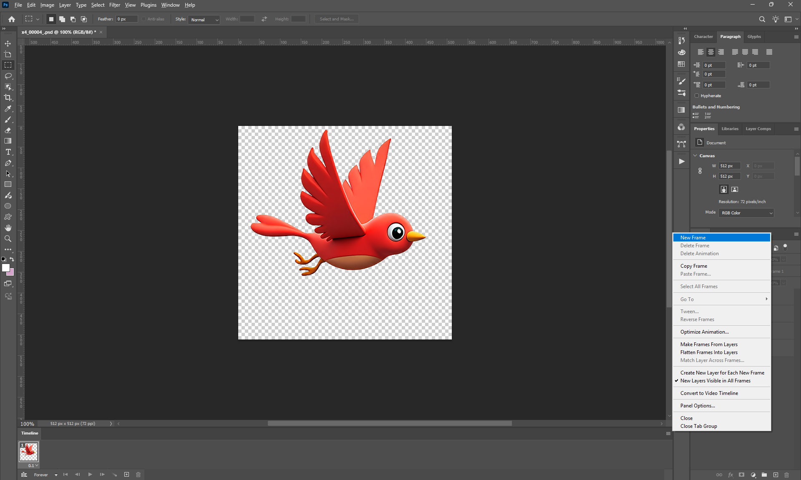Choose New Frame from the menu

[x=693, y=237]
